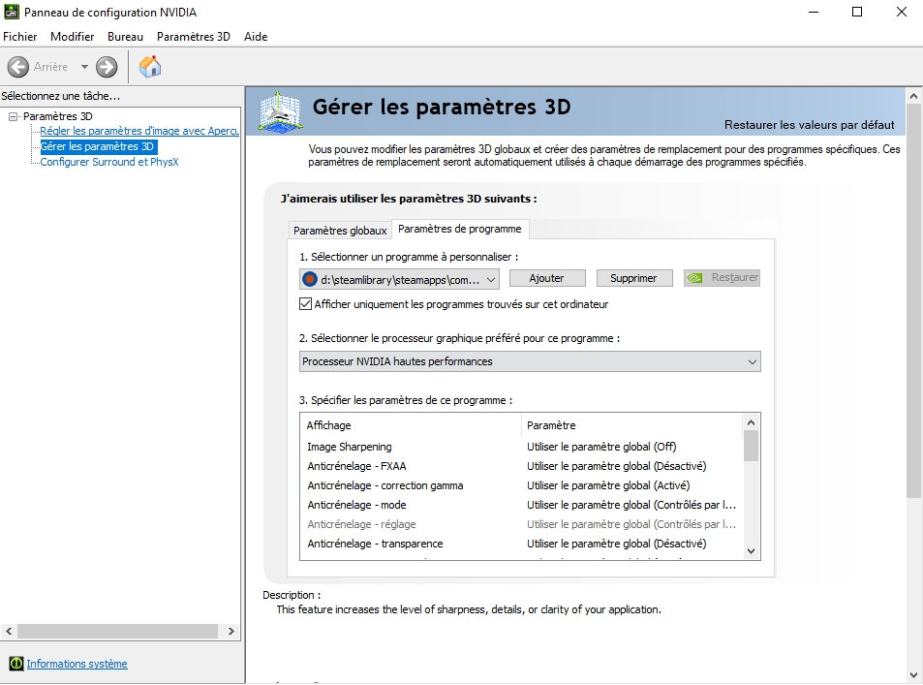Click the forward arrow icon in toolbar
The height and width of the screenshot is (685, 923).
[107, 67]
